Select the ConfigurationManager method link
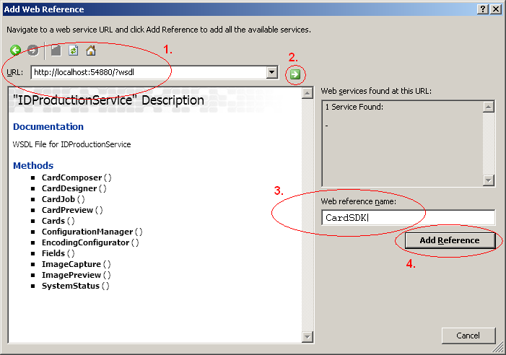 click(x=87, y=232)
